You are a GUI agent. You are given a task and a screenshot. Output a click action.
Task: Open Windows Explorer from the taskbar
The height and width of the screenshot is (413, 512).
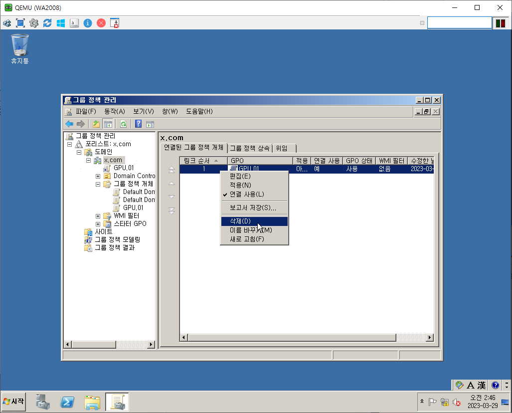click(92, 402)
